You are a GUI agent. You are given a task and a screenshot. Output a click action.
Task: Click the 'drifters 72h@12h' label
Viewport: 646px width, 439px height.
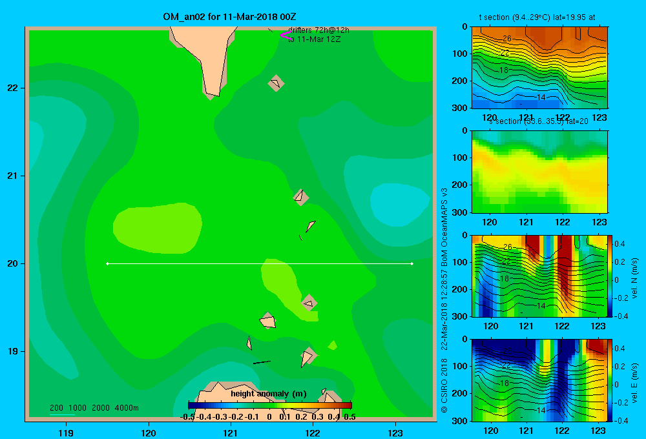click(x=319, y=30)
